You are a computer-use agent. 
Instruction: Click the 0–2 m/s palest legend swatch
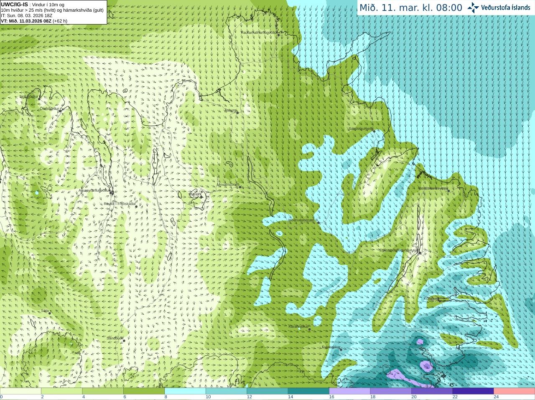pyautogui.click(x=20, y=391)
